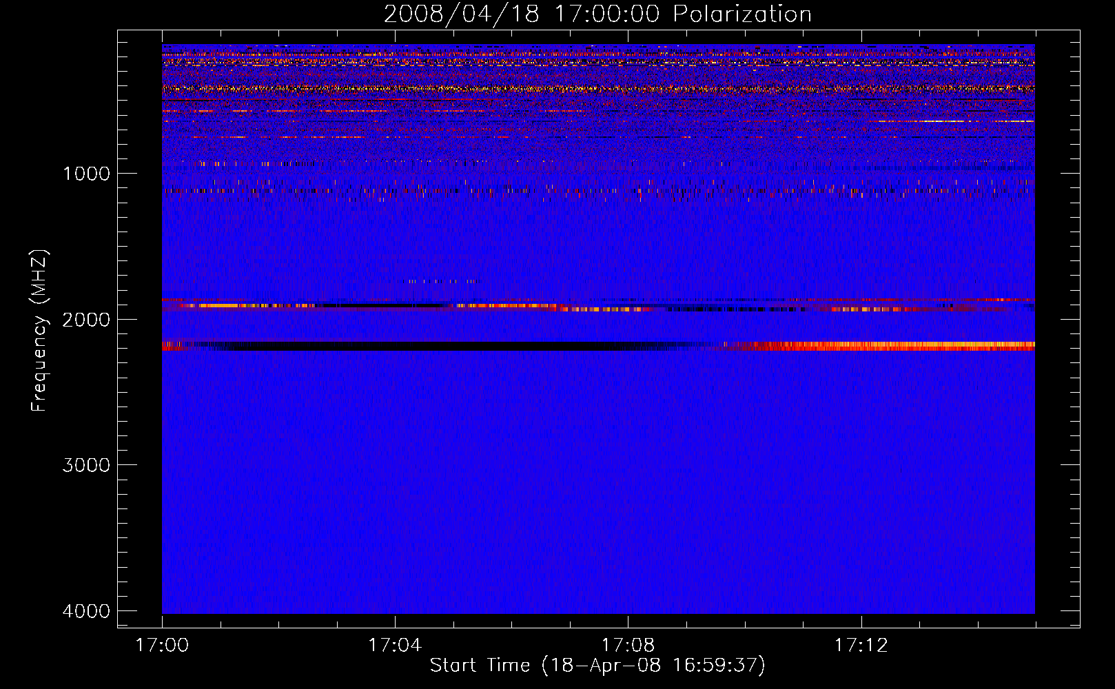Click the 4000 frequency tick label
The image size is (1115, 689).
[x=86, y=611]
